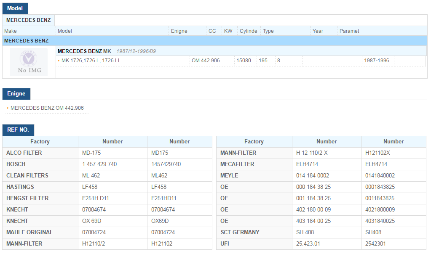This screenshot has height=254, width=431.
Task: Click KNECHT number OX 69D
Action: click(x=92, y=221)
